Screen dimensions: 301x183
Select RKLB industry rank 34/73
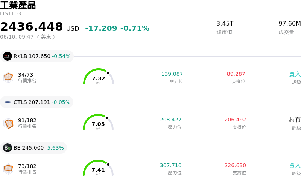(26, 75)
